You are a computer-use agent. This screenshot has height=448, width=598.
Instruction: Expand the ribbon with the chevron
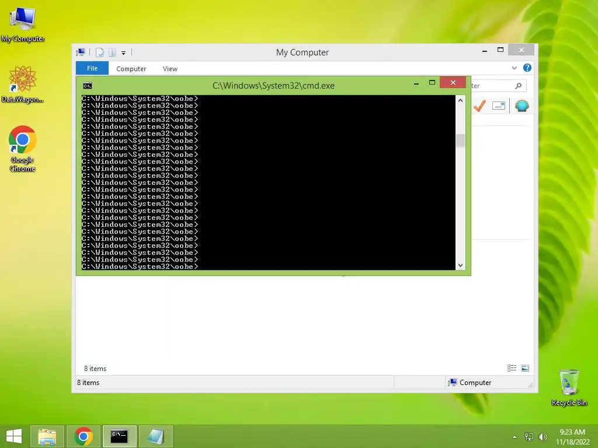click(x=514, y=68)
